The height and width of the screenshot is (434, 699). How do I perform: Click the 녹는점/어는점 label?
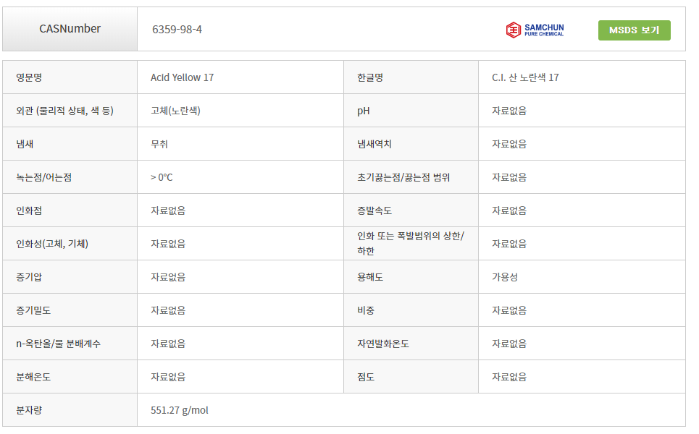tap(43, 177)
